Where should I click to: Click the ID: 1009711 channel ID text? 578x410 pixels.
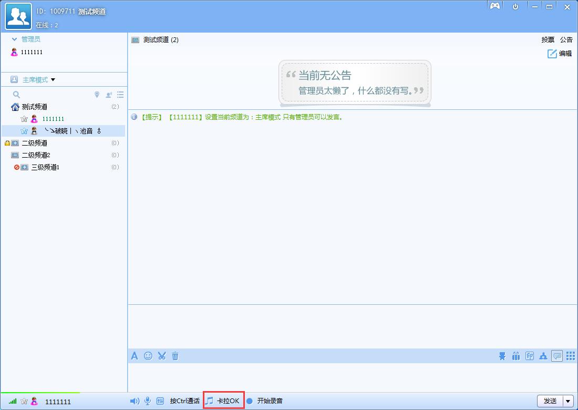coord(56,12)
